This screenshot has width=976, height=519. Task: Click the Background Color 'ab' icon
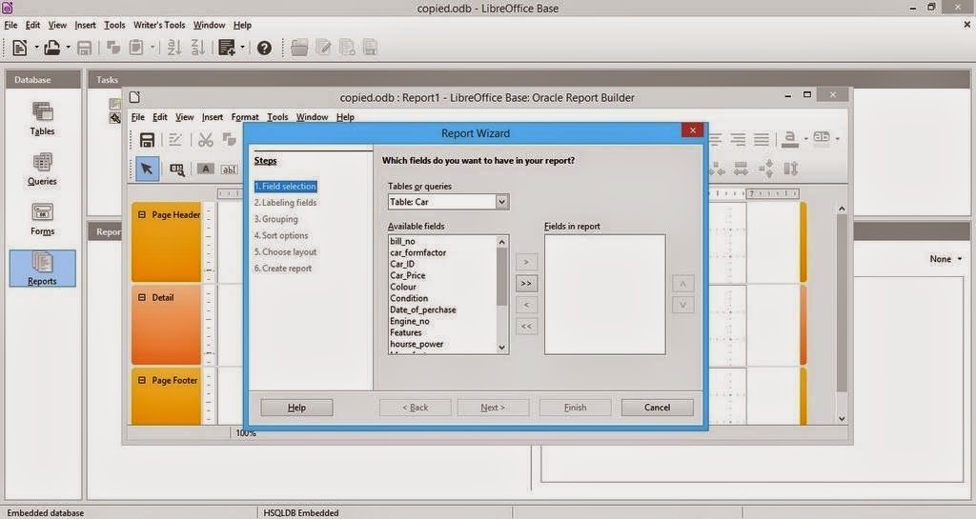(821, 137)
